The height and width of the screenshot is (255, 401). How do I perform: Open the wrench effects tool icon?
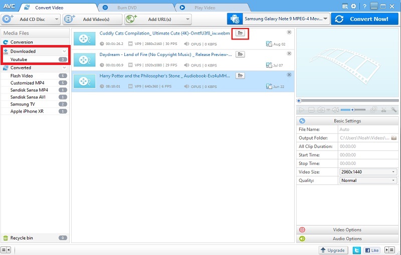pos(393,110)
